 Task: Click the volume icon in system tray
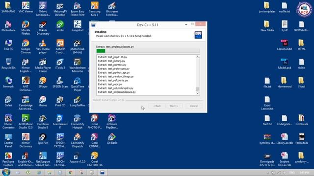[285, 173]
